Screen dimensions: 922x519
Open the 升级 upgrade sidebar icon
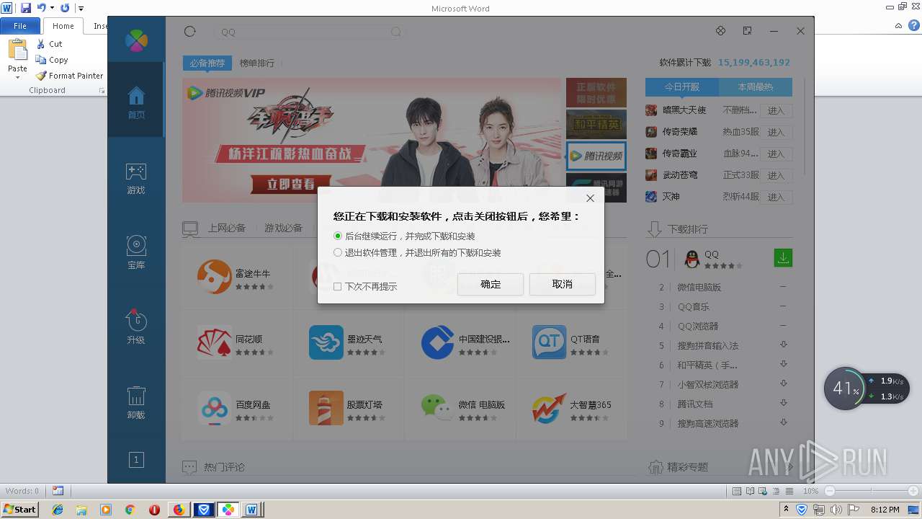136,327
